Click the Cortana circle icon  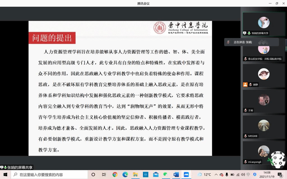(93, 175)
